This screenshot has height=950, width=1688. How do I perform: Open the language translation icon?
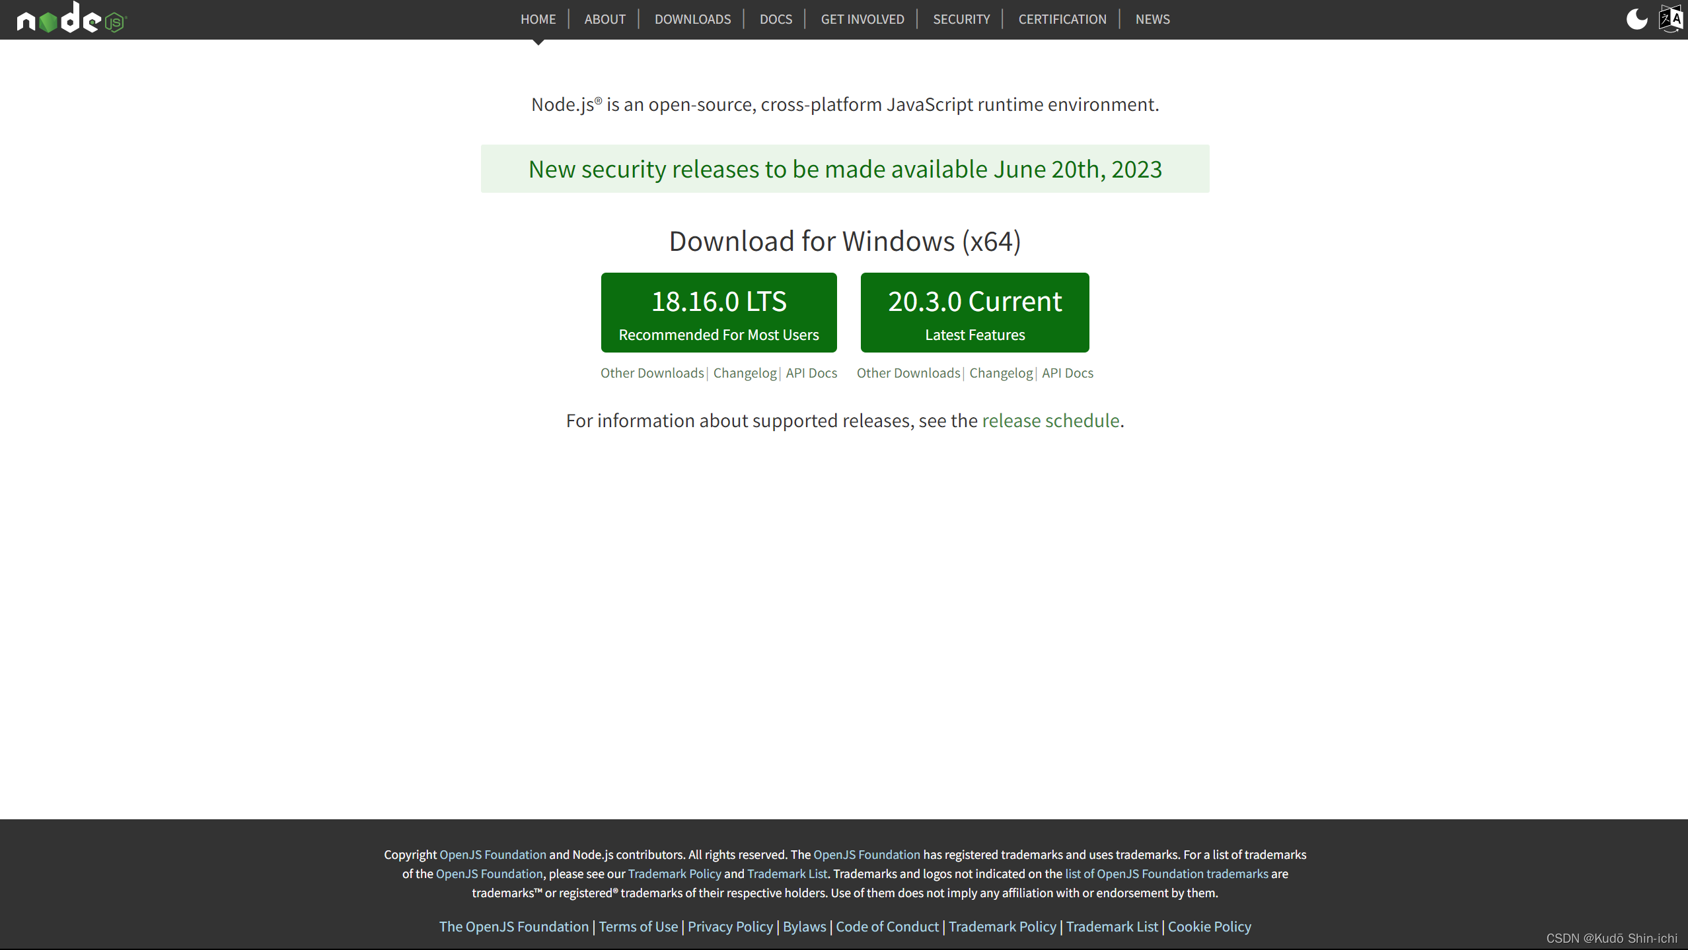[1670, 18]
